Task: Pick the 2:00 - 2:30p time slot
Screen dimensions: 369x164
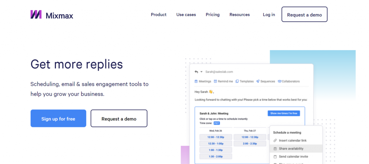Action: coord(250,143)
